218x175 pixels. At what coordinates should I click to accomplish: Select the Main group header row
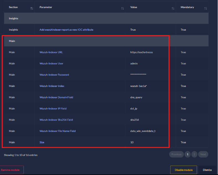(106, 41)
